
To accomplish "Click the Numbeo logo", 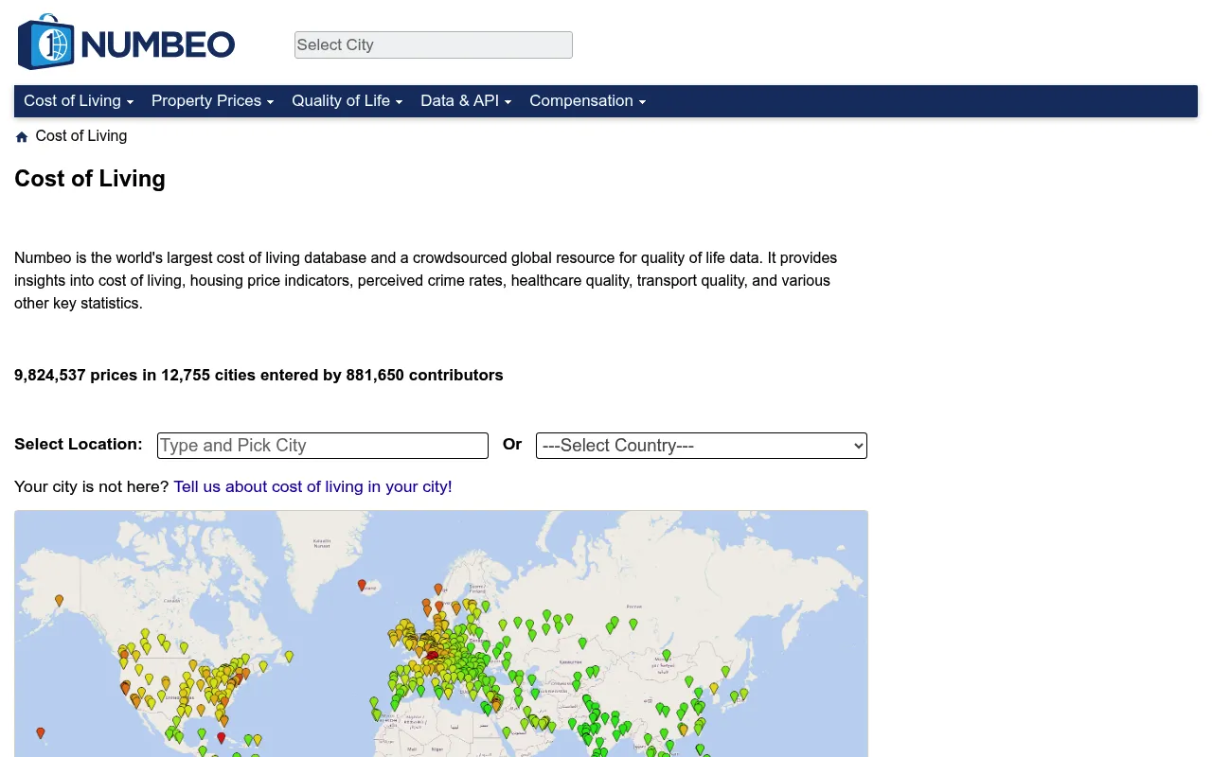I will click(127, 43).
